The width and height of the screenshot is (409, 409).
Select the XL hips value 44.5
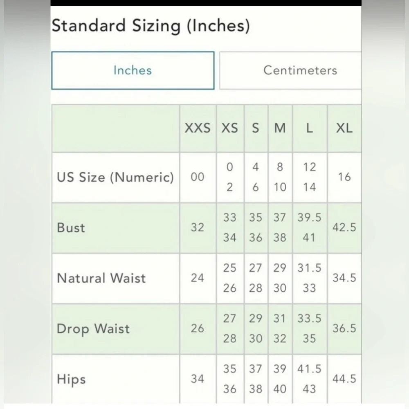tap(344, 379)
